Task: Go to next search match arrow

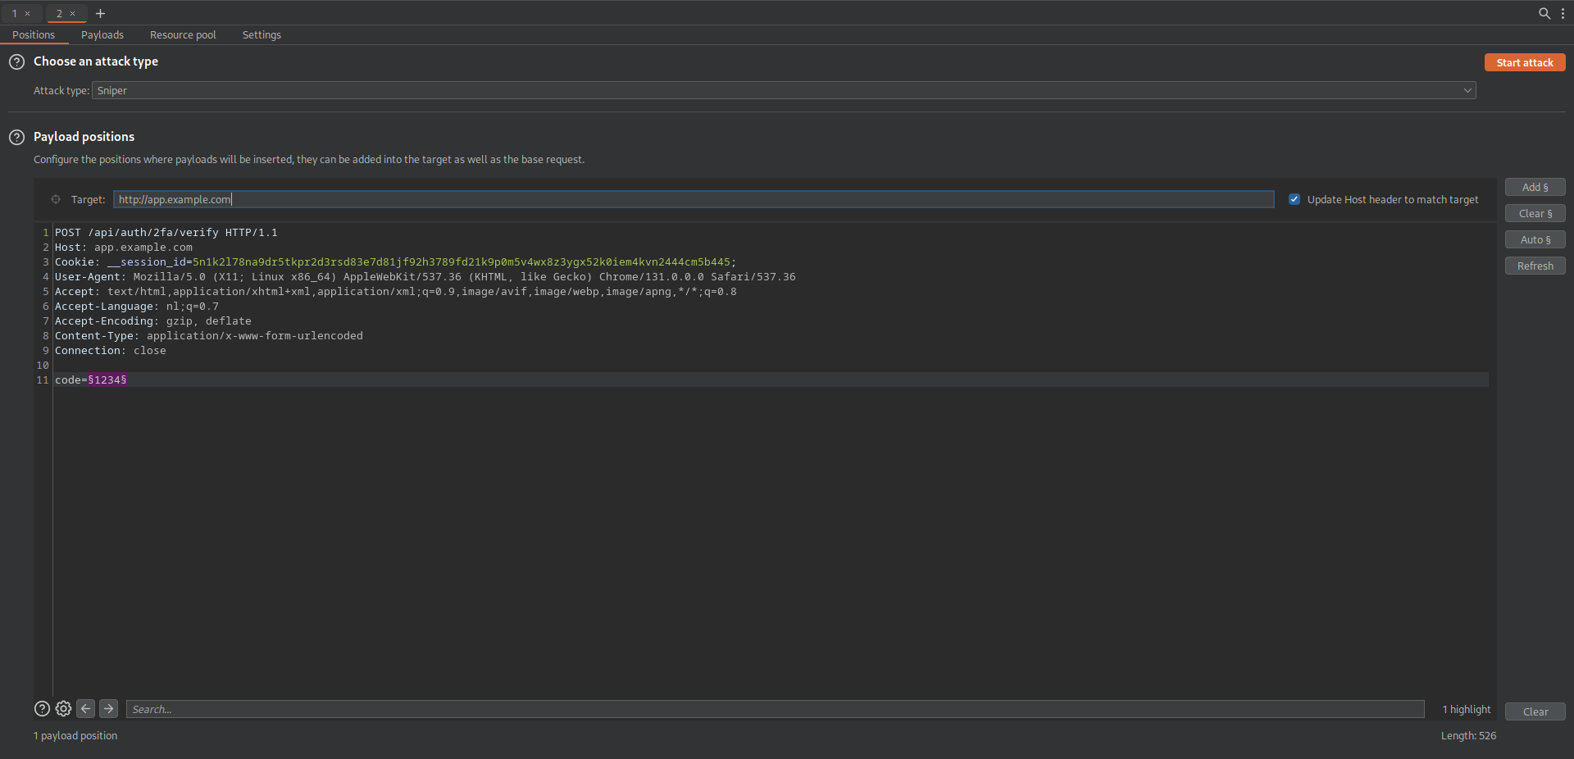Action: click(x=108, y=709)
